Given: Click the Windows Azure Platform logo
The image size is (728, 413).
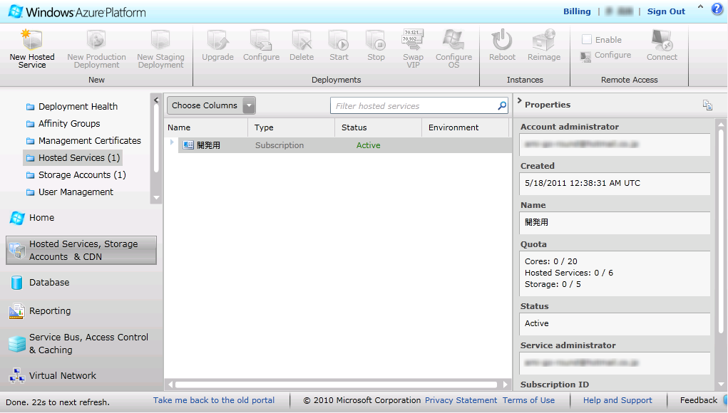Looking at the screenshot, I should [x=77, y=11].
